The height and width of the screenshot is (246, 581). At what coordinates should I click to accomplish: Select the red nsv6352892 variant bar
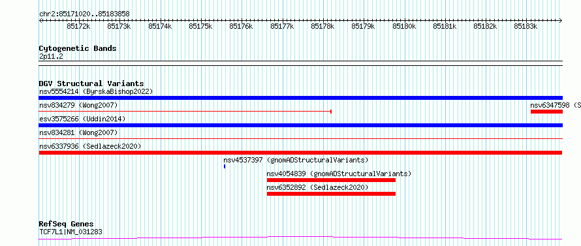coord(331,194)
